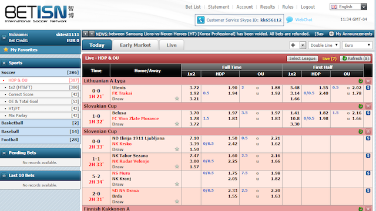Image resolution: width=376 pixels, height=211 pixels.
Task: Switch to the Live tab
Action: point(172,45)
